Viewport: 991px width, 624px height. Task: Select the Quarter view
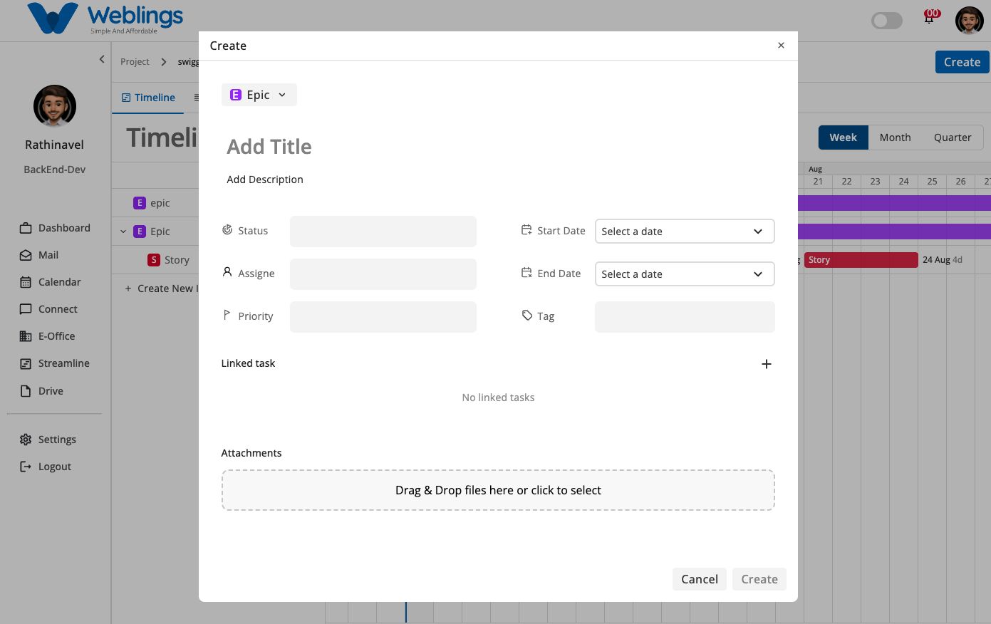click(x=953, y=137)
